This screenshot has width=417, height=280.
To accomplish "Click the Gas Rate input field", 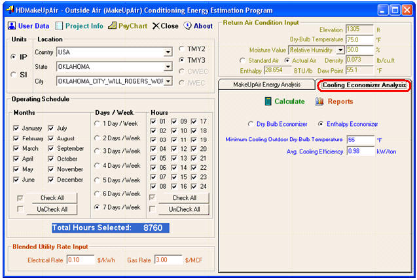I will coord(169,260).
